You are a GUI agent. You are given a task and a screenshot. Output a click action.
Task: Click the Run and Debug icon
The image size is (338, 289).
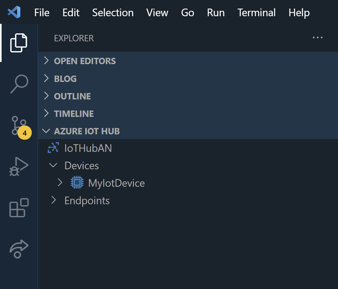click(x=18, y=167)
